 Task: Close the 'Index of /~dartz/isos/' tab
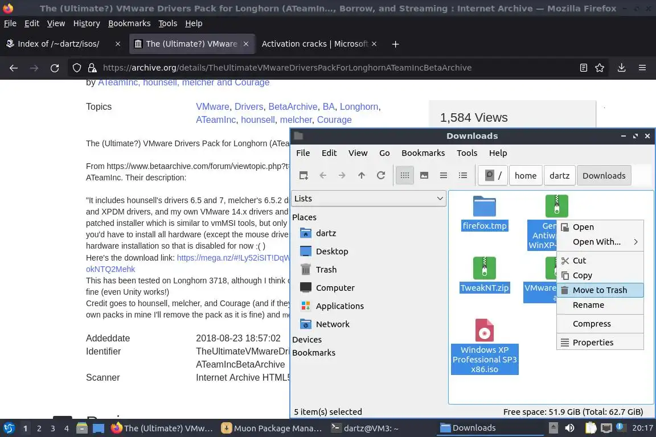(118, 44)
